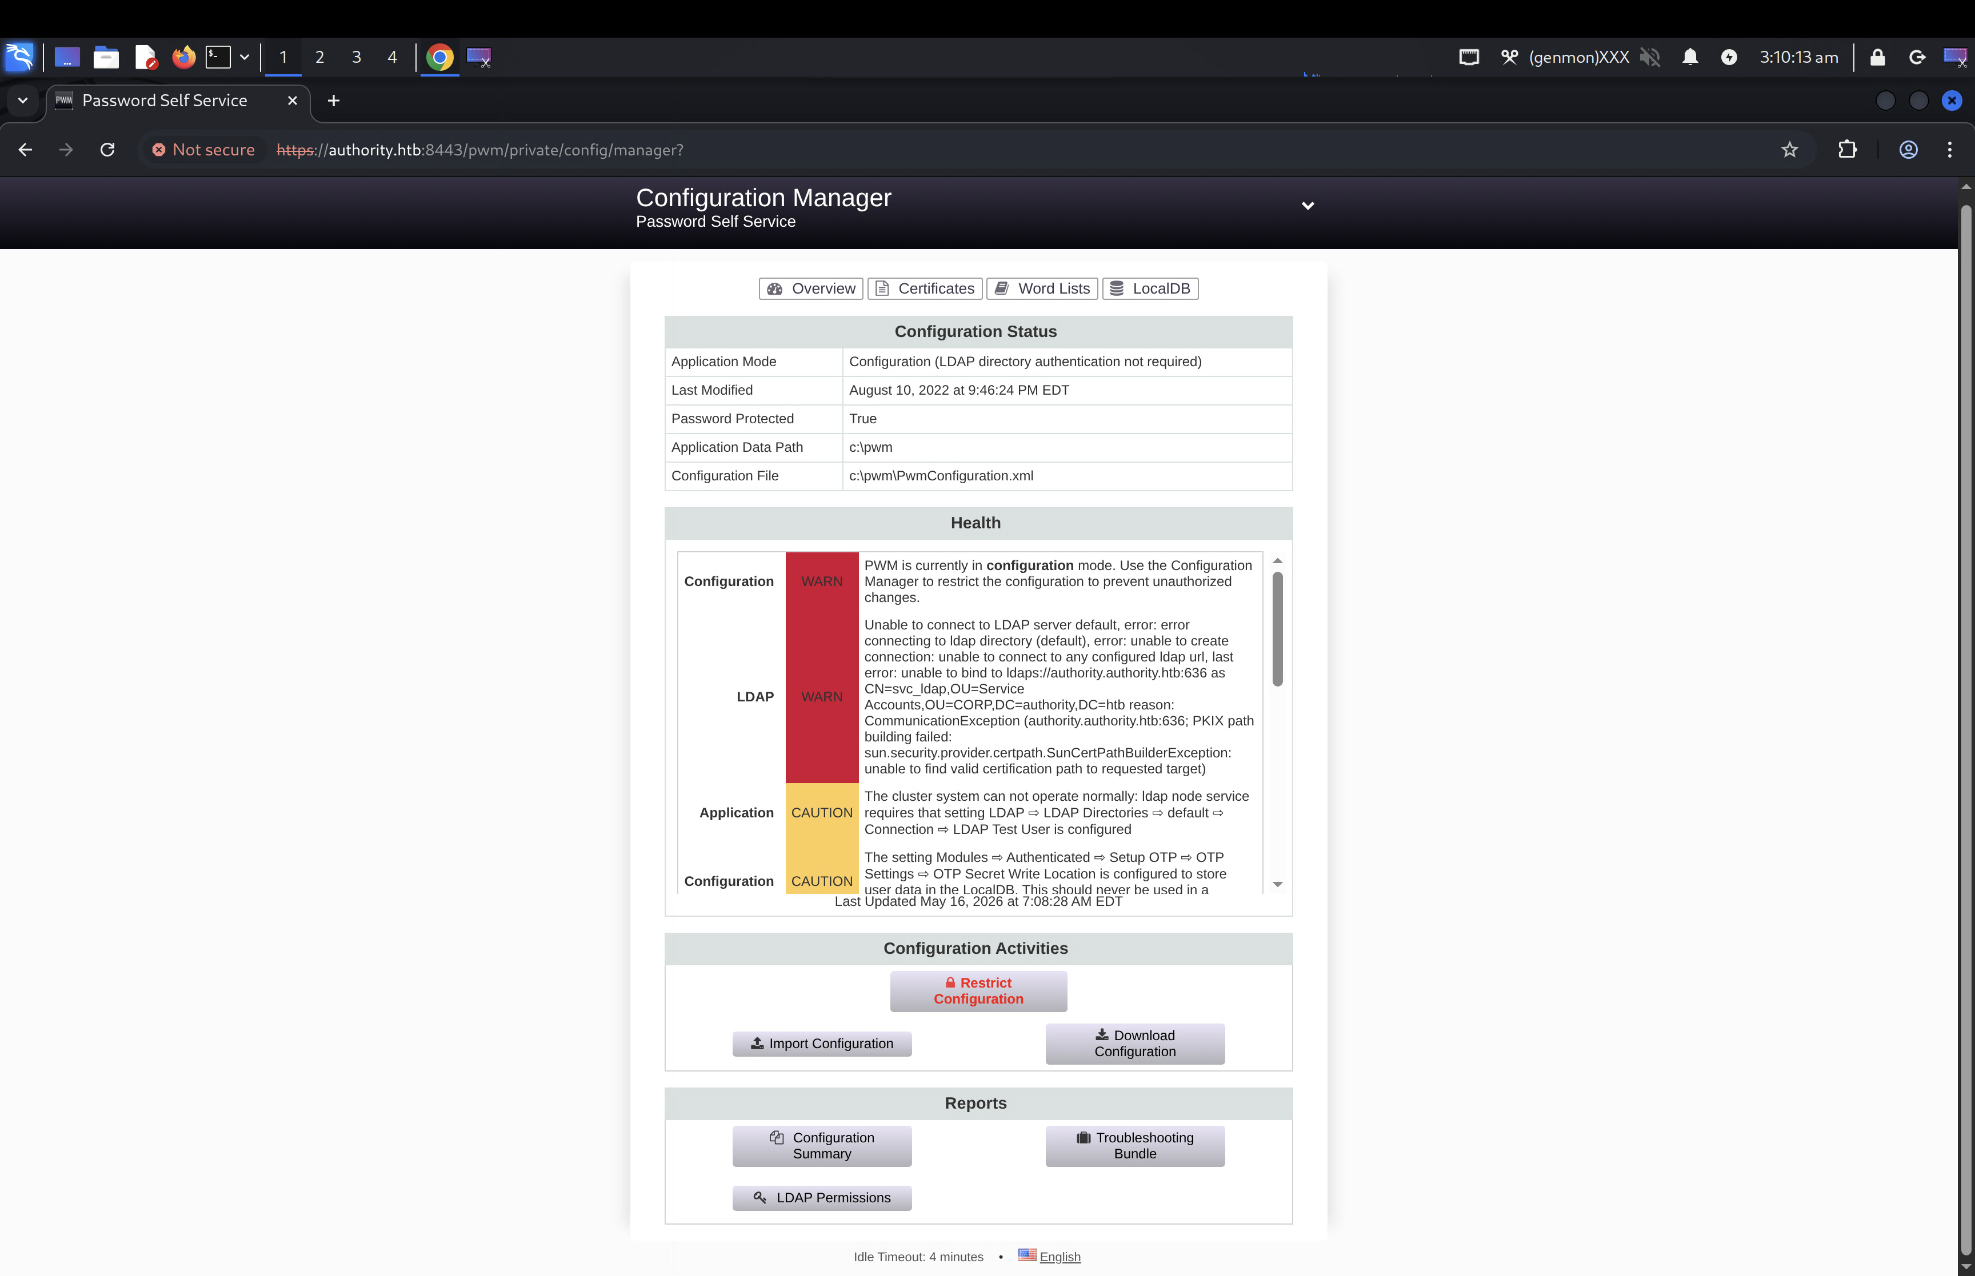This screenshot has width=1975, height=1276.
Task: Reload the page with the refresh icon
Action: 107,150
